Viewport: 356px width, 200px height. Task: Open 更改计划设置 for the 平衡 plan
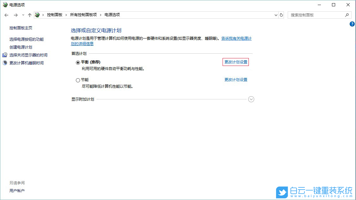tap(236, 62)
